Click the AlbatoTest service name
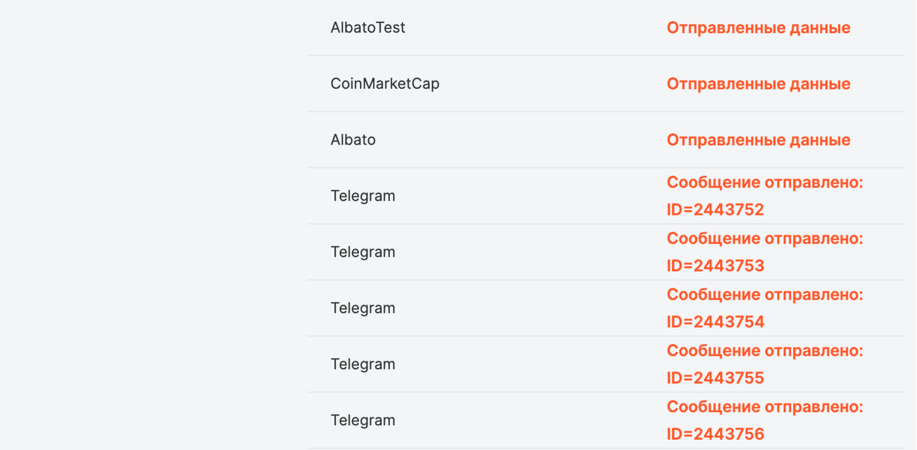This screenshot has height=450, width=917. coord(367,28)
